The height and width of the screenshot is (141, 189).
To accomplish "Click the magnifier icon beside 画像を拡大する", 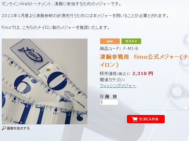I will pyautogui.click(x=4, y=128).
